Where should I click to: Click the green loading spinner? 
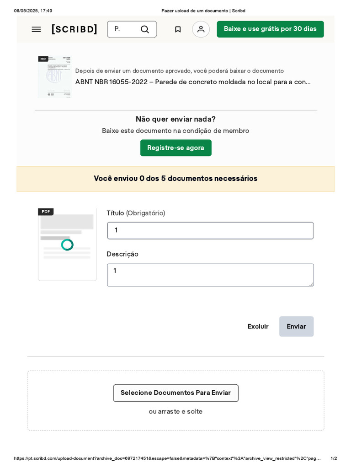(x=67, y=245)
